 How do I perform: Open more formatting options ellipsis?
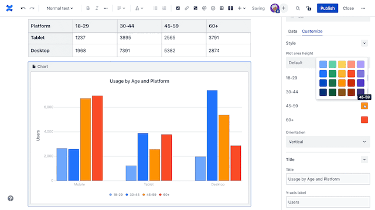[105, 8]
